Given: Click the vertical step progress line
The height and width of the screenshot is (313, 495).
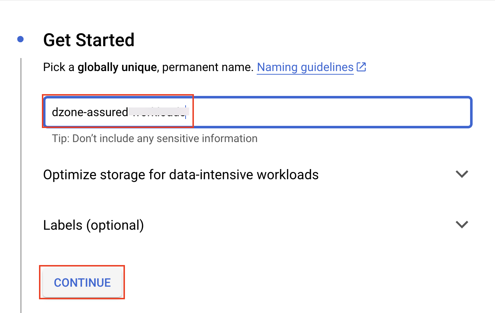Looking at the screenshot, I should click(x=21, y=180).
